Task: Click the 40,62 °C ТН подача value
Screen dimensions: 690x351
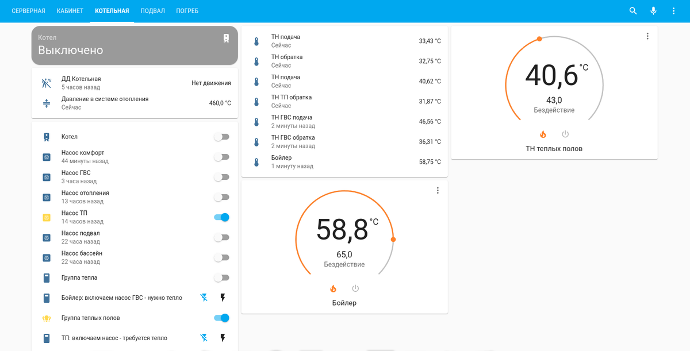Action: point(430,82)
